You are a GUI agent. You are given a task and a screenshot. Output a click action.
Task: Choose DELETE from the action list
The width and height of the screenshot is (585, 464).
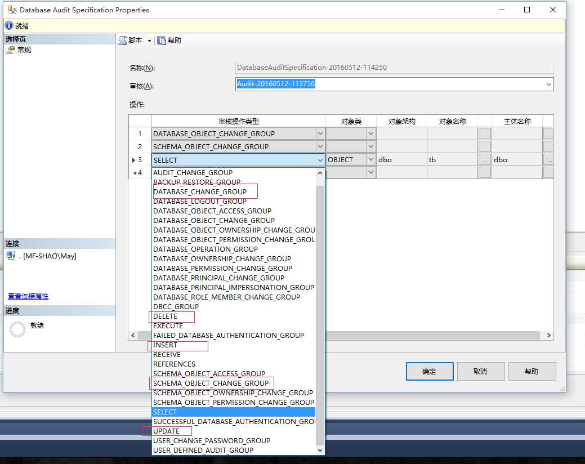point(166,316)
